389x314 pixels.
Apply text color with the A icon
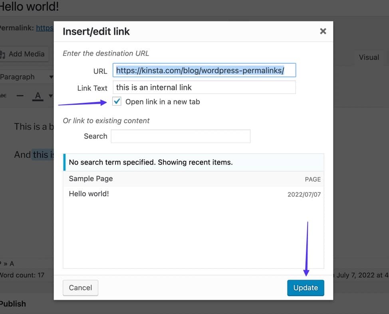coord(38,96)
